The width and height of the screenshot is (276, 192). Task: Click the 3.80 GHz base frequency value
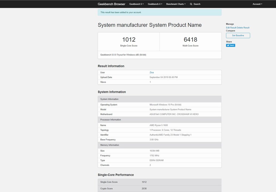(x=154, y=139)
